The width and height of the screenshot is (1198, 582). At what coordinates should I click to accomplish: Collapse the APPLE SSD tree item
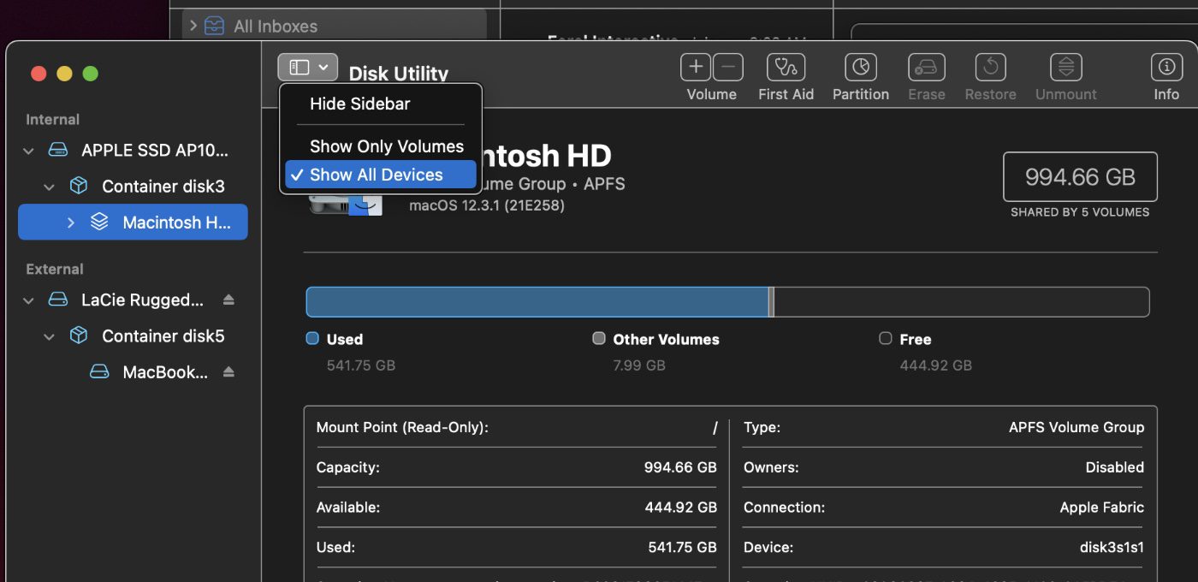coord(29,151)
